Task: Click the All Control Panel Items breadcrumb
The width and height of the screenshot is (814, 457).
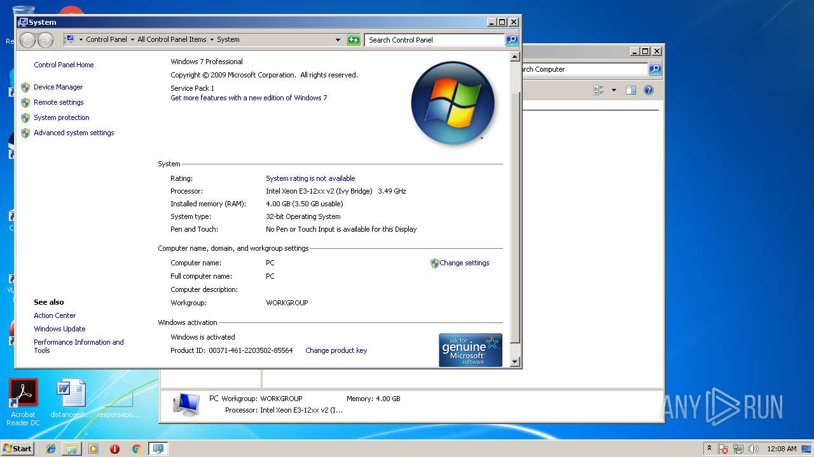Action: pyautogui.click(x=172, y=39)
